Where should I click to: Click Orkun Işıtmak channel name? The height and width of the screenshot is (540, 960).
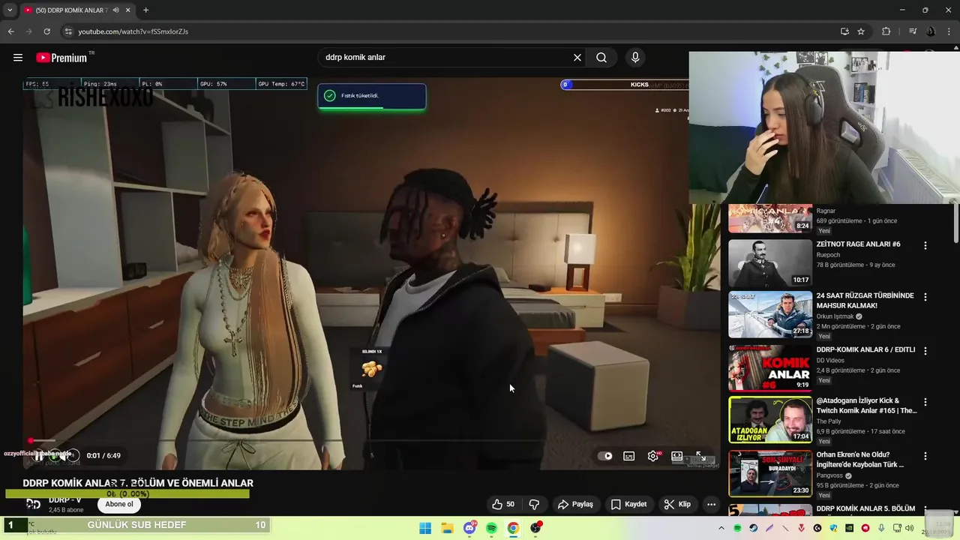(x=835, y=316)
